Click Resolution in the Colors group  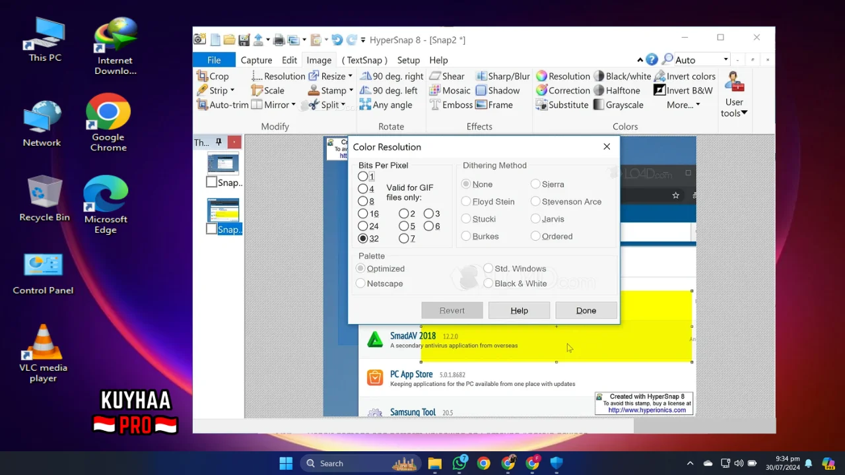coord(563,77)
